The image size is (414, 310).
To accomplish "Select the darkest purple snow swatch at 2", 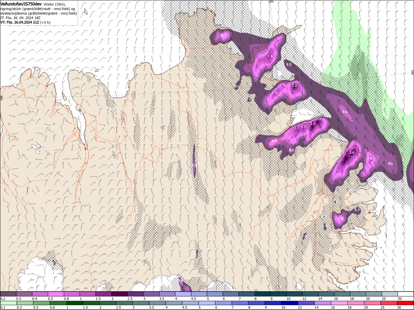I will [x=119, y=294].
